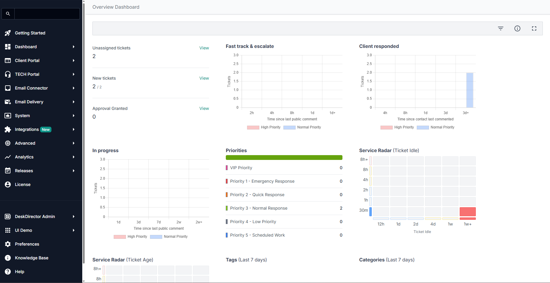Expand the DeskDirector Admin submenu arrow
Screen dimensions: 550x283
74,217
